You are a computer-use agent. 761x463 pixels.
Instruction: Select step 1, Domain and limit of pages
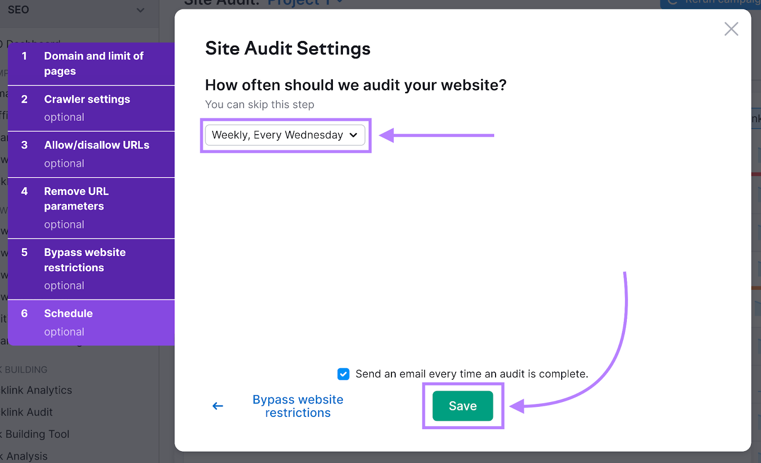click(x=91, y=63)
